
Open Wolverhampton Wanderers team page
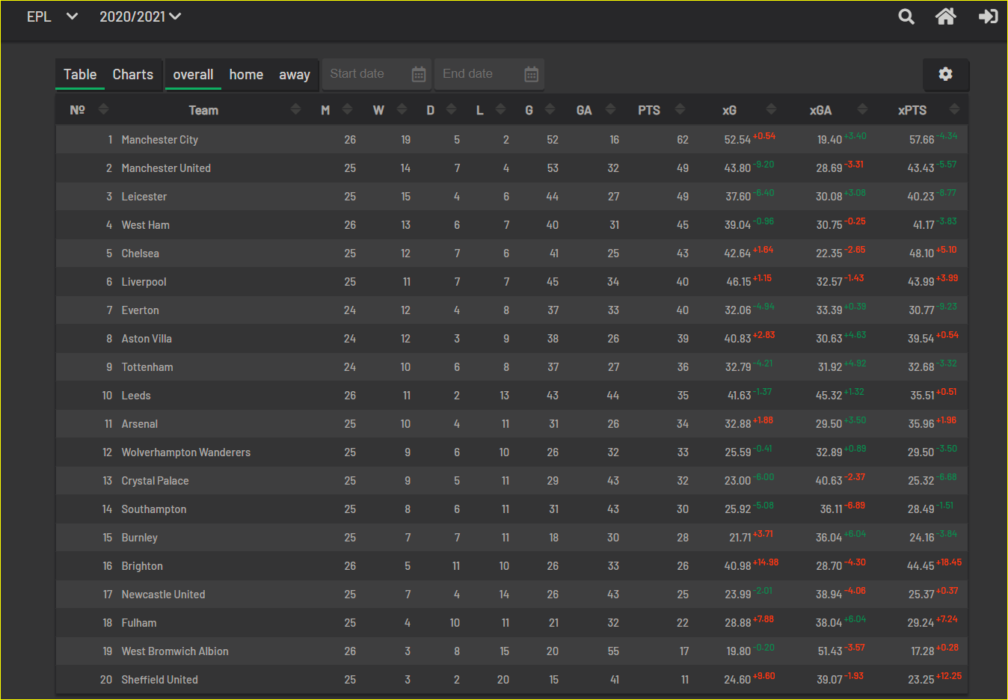[186, 452]
